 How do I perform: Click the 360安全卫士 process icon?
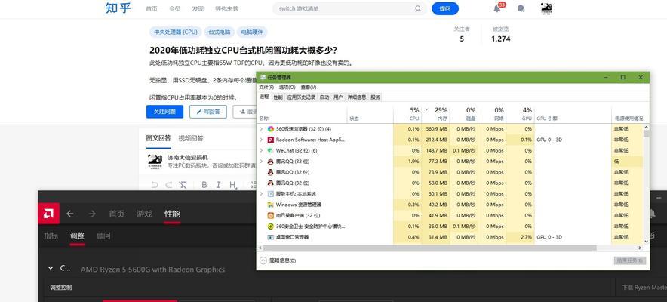pyautogui.click(x=271, y=226)
